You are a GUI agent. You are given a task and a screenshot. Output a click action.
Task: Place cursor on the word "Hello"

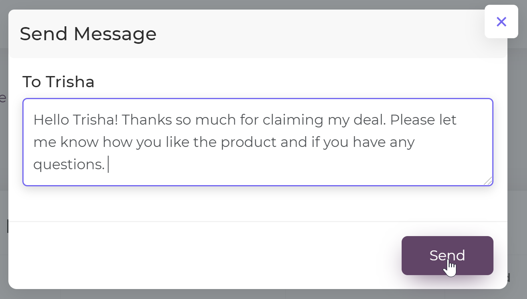coord(50,120)
